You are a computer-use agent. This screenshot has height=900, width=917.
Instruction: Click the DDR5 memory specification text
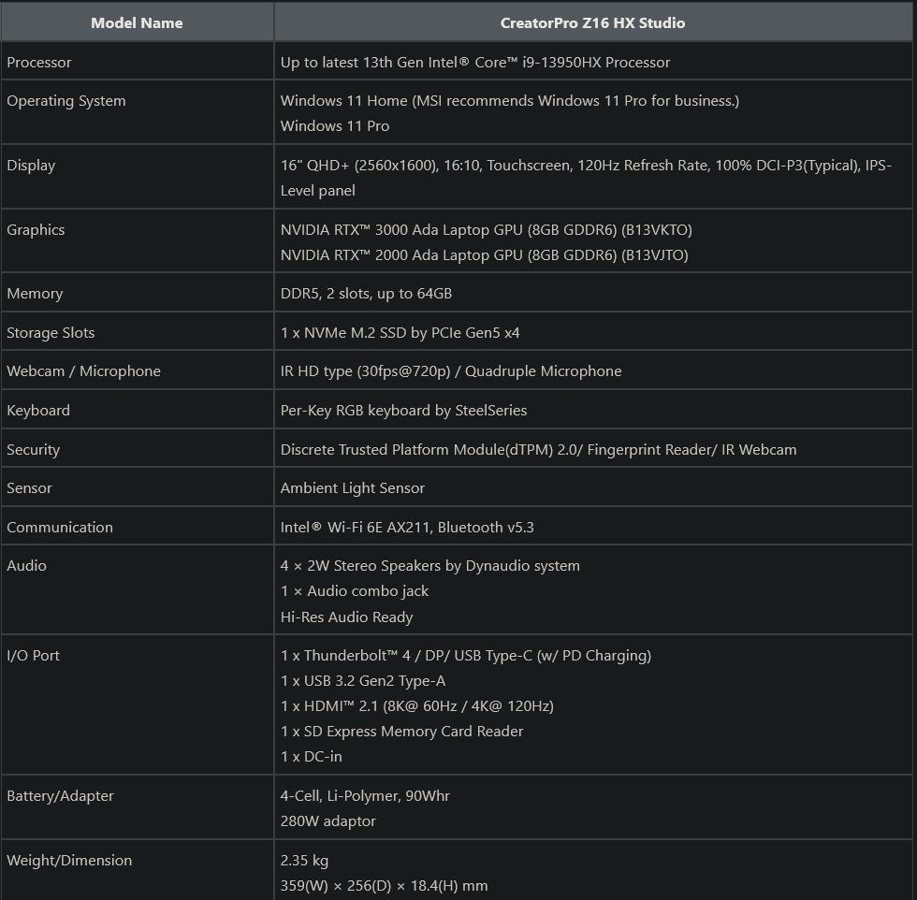(366, 294)
